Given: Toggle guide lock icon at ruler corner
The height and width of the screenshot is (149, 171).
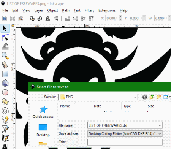Looking at the screenshot, I should pyautogui.click(x=13, y=25).
